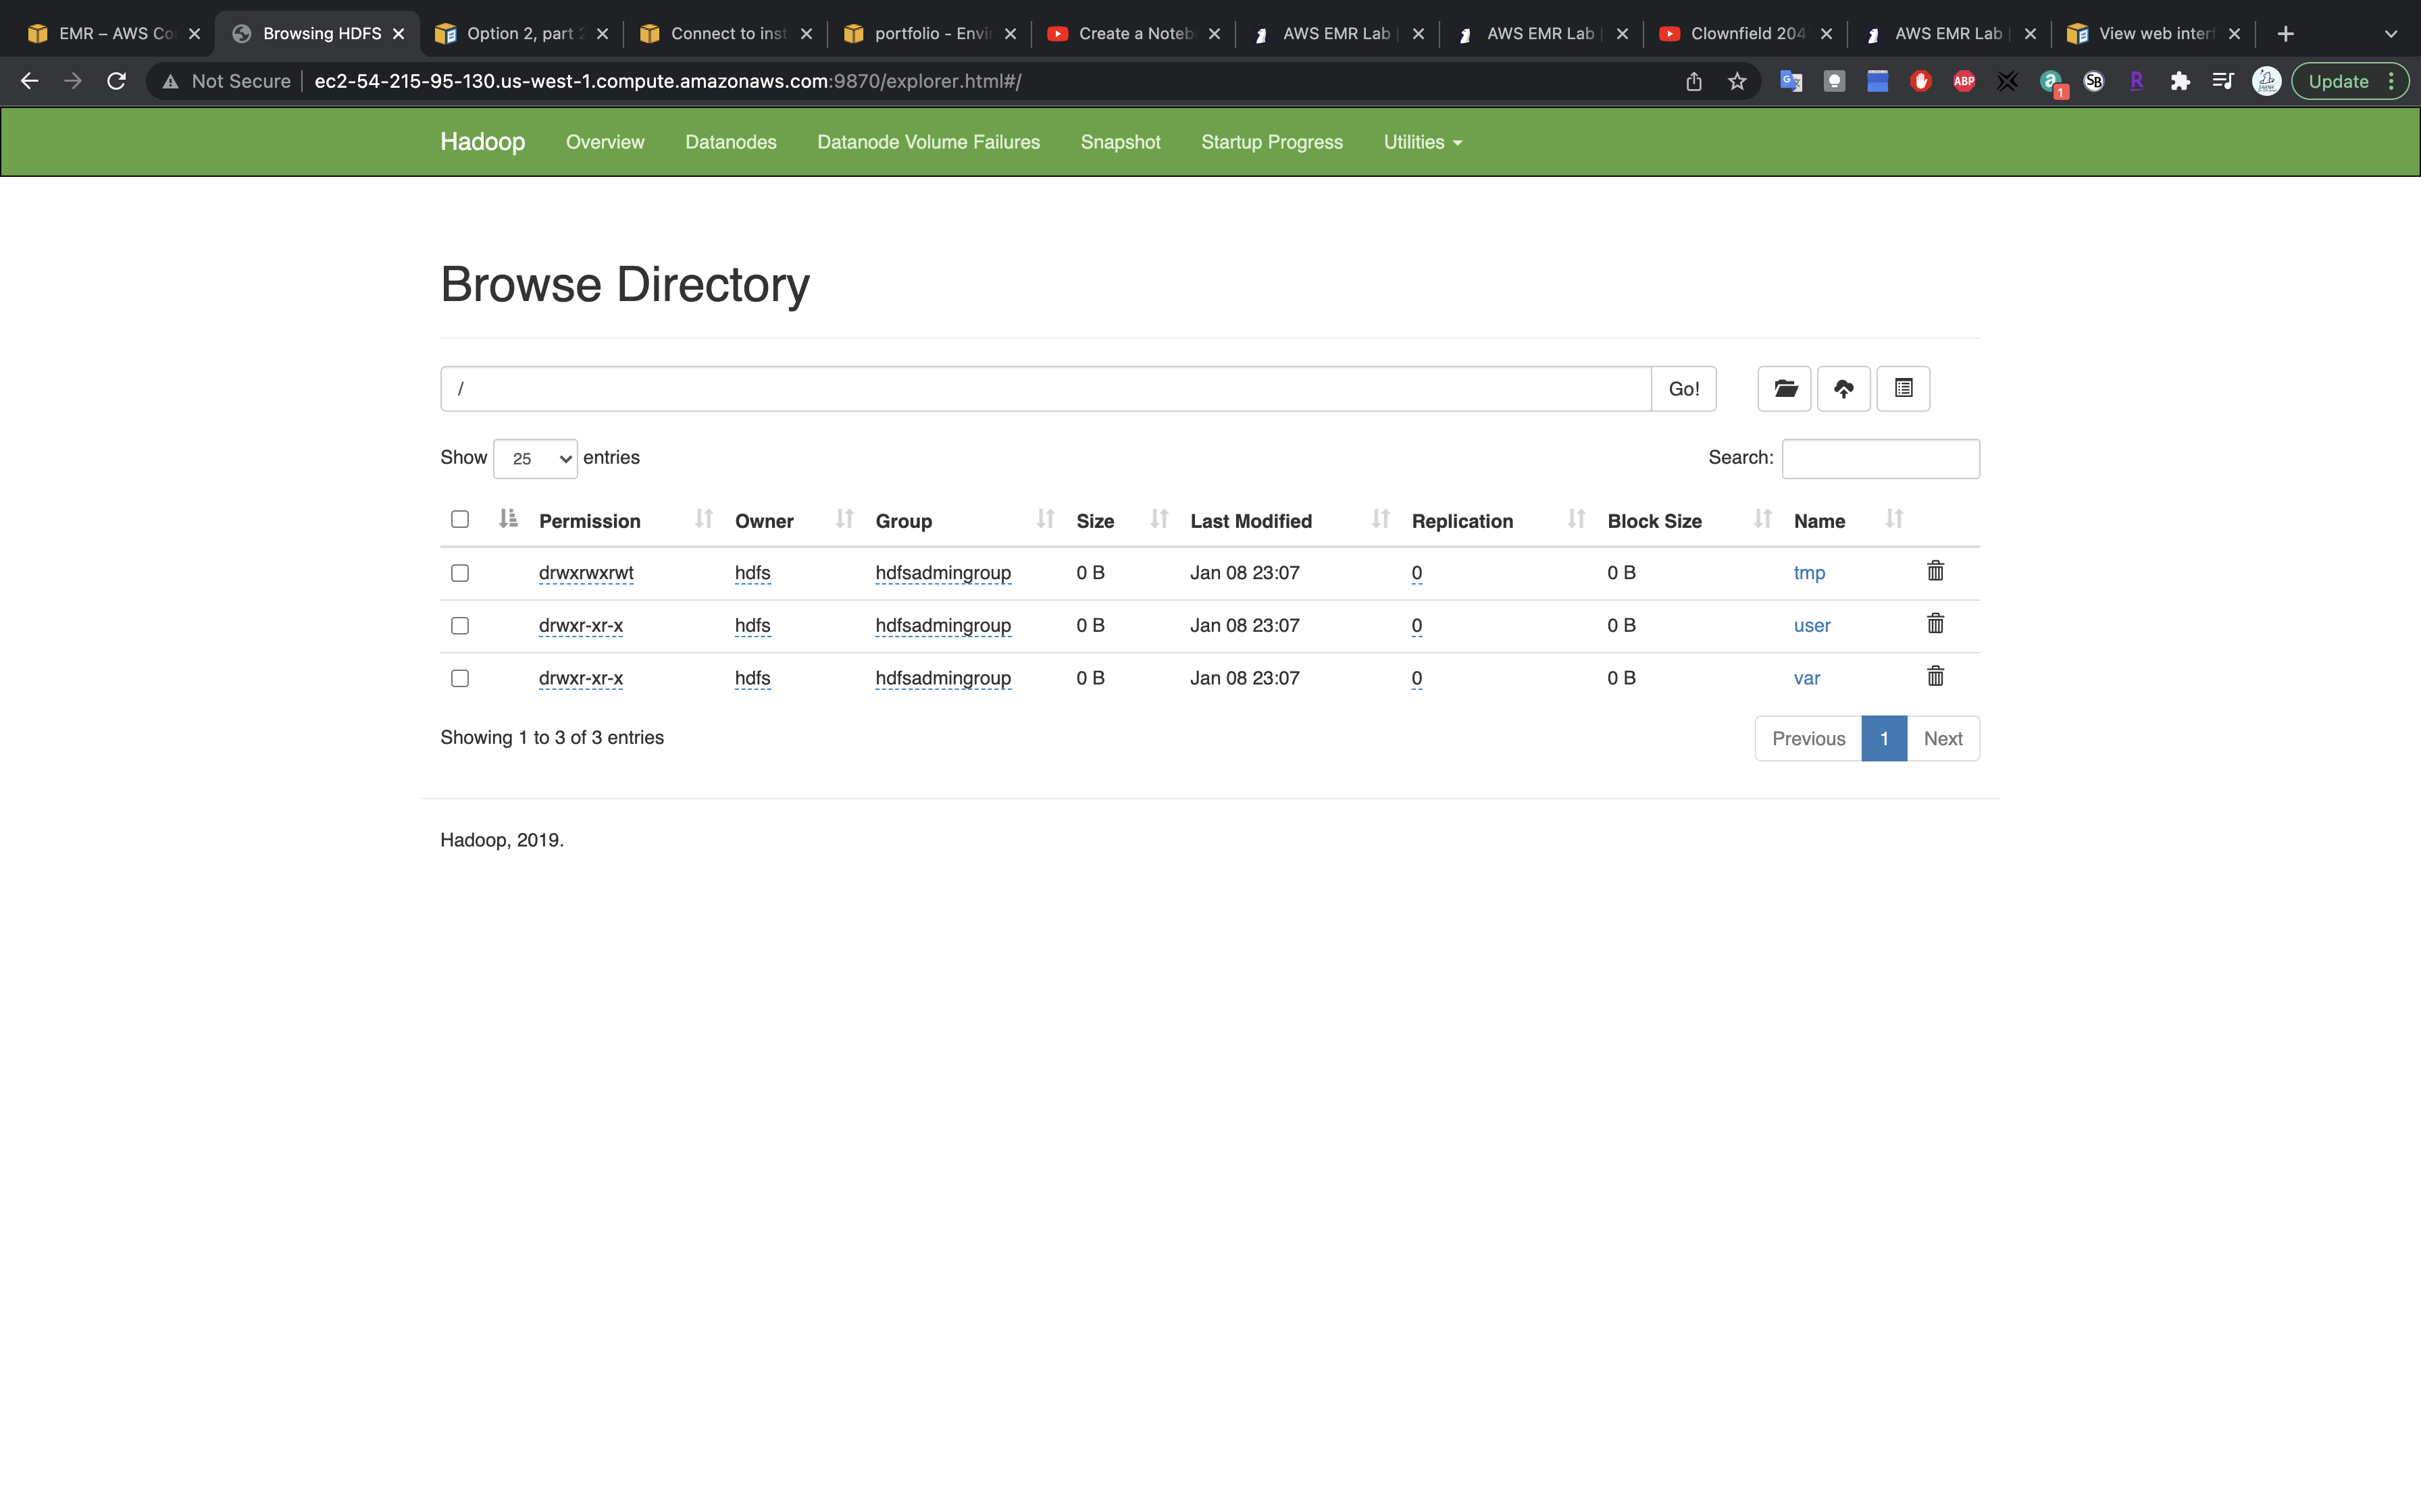Image resolution: width=2421 pixels, height=1512 pixels.
Task: Delete the user directory via trash icon
Action: 1935,624
